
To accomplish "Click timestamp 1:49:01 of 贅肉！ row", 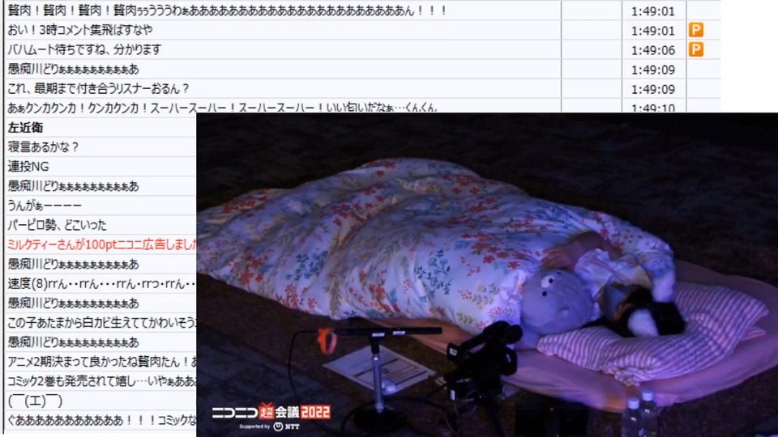I will point(653,11).
